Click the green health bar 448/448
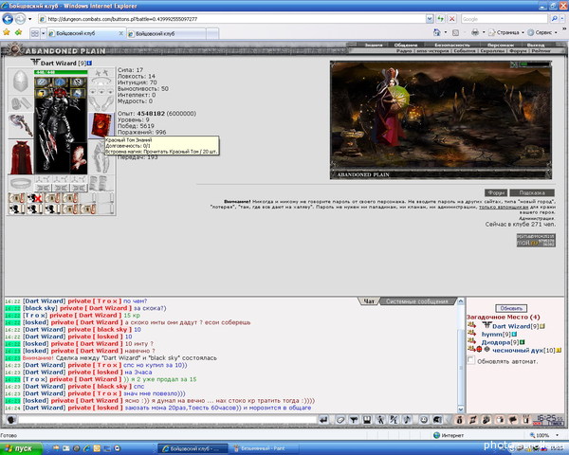The image size is (569, 455). 61,72
